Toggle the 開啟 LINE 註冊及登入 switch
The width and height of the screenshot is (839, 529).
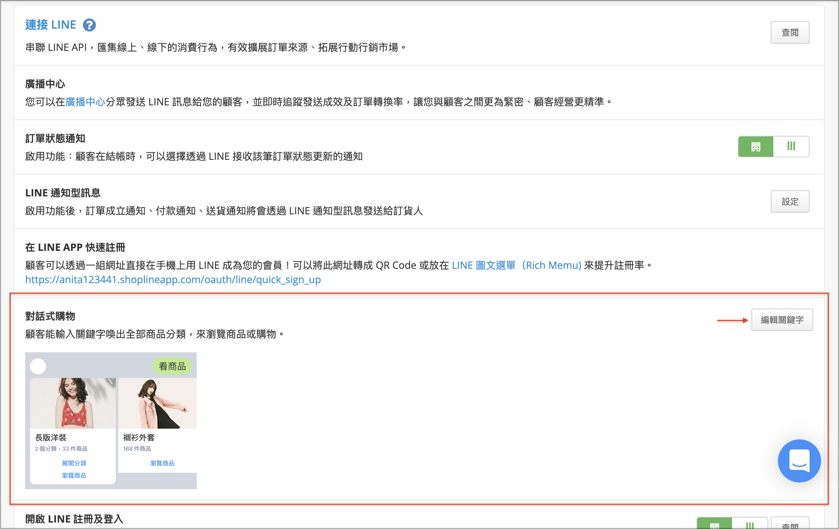(x=732, y=523)
